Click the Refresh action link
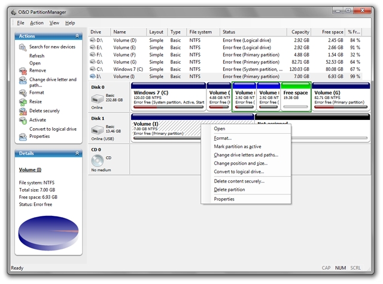 tap(37, 56)
